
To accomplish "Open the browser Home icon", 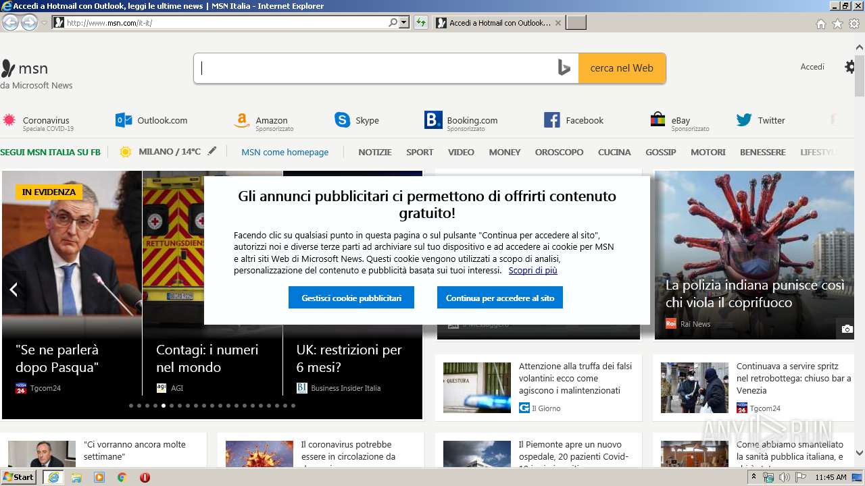I will 820,24.
